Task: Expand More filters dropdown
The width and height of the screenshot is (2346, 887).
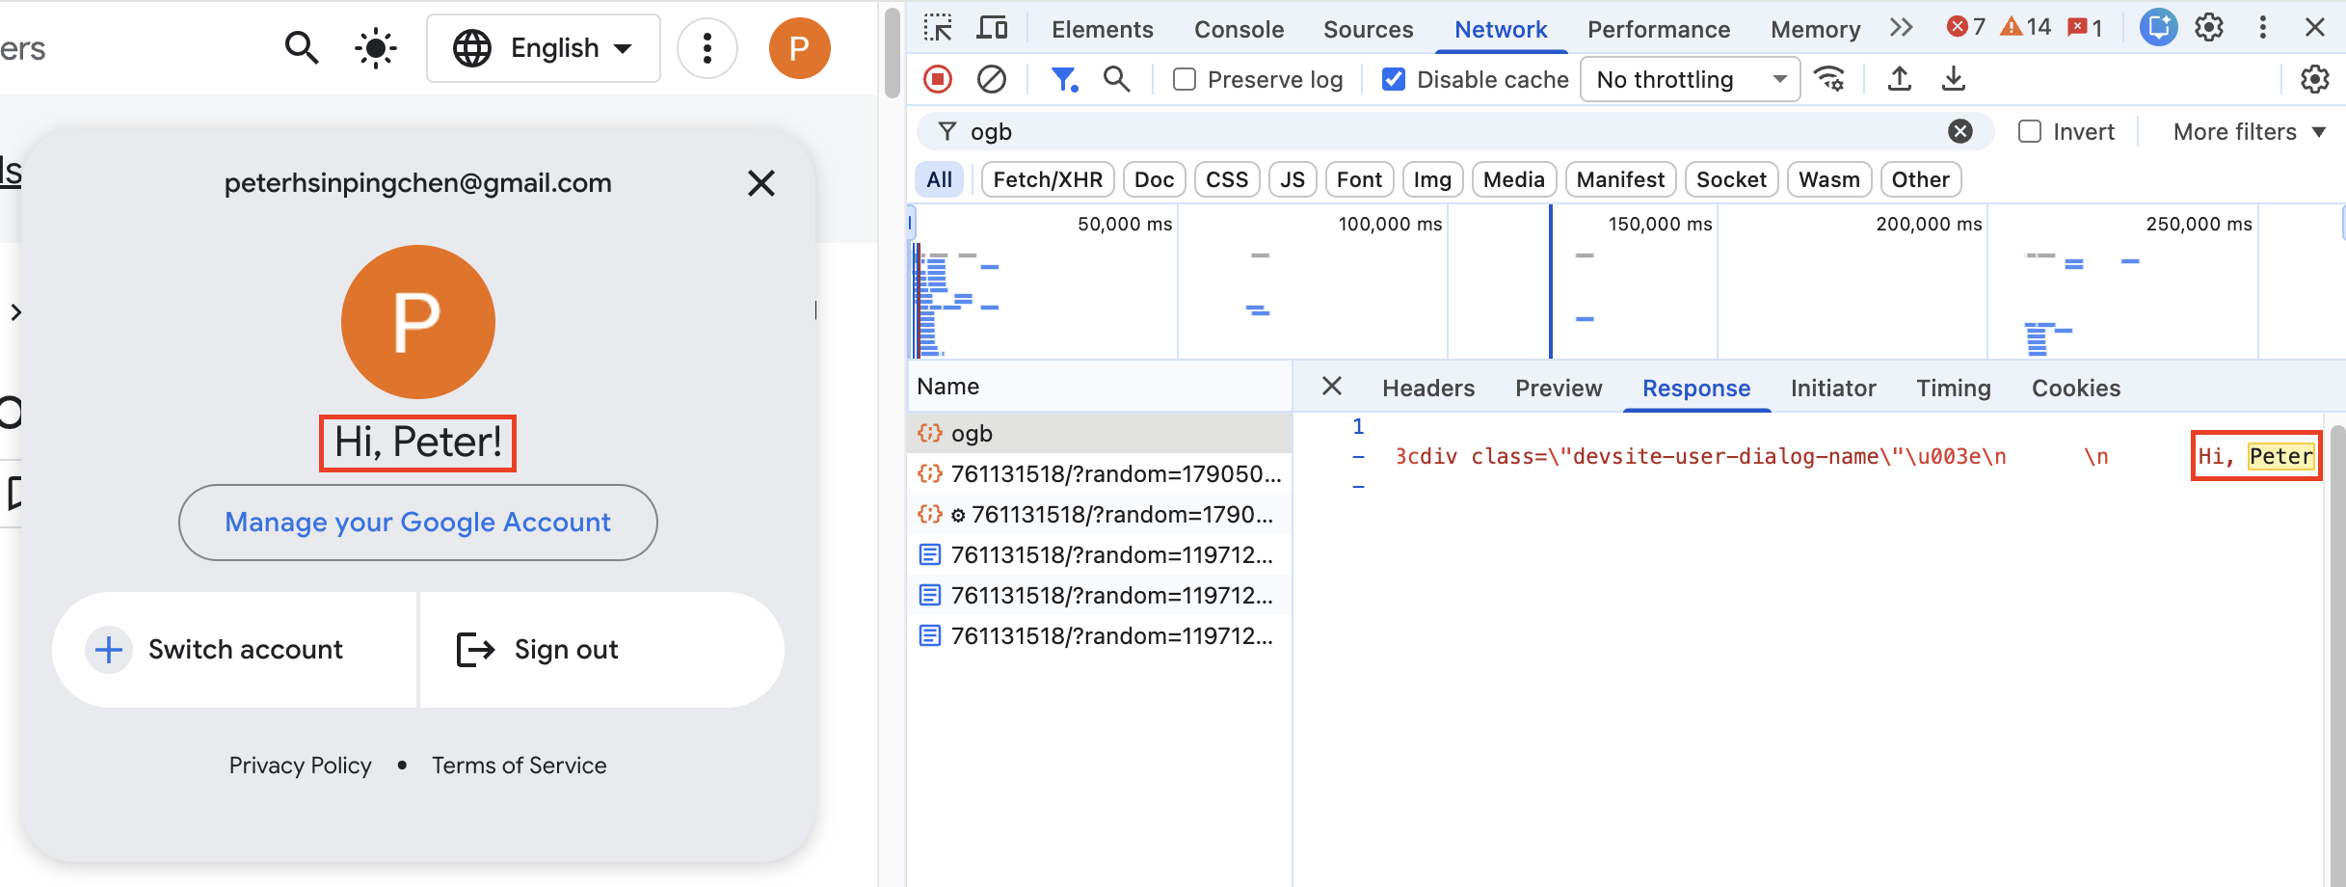Action: click(x=2249, y=131)
